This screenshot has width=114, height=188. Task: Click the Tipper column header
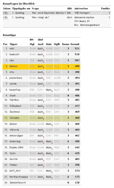pos(14,44)
